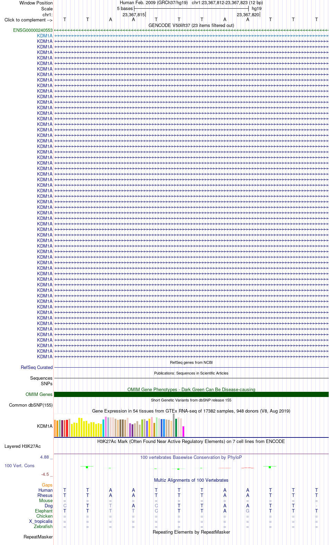The image size is (329, 545).
Task: Select the Elephant alignment row label
Action: coord(44,511)
